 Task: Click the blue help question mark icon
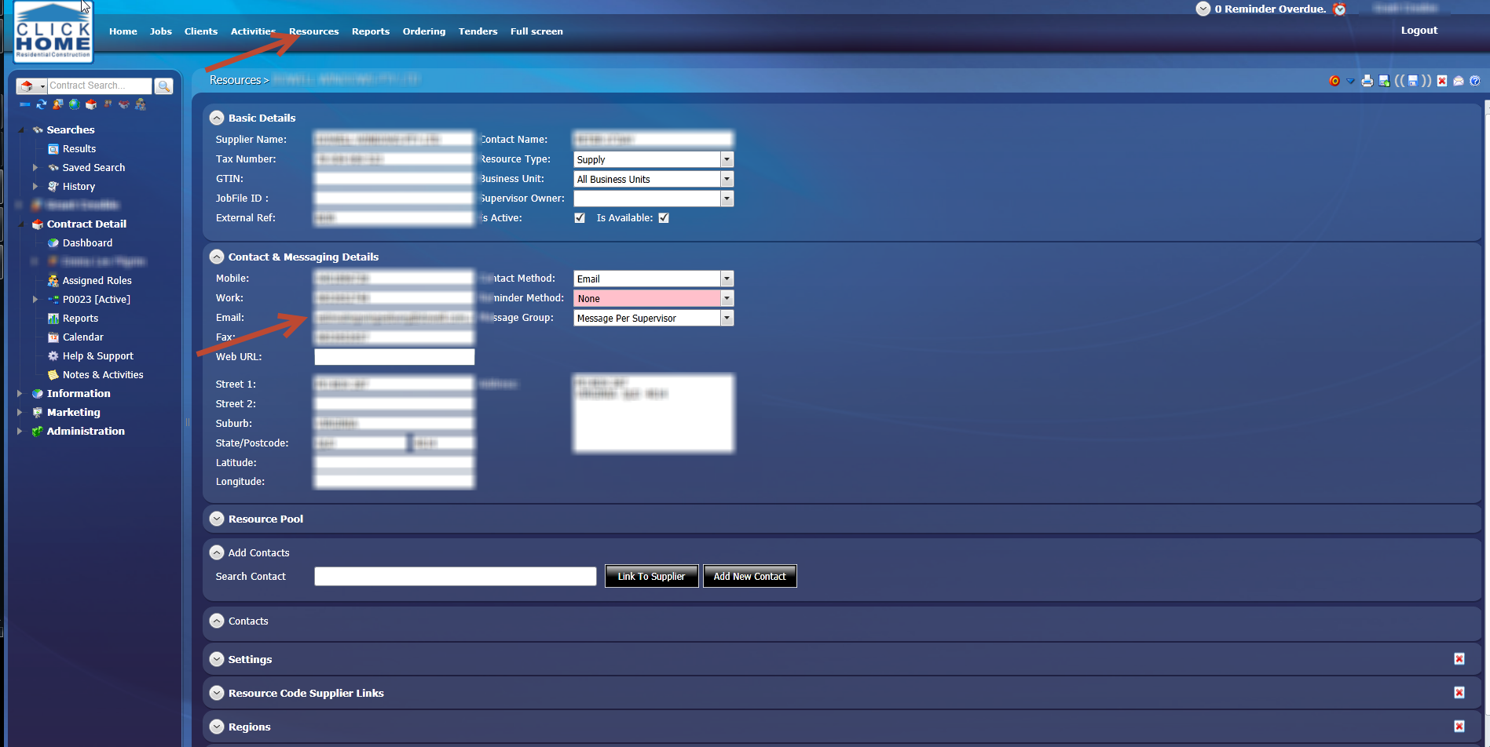tap(1474, 81)
